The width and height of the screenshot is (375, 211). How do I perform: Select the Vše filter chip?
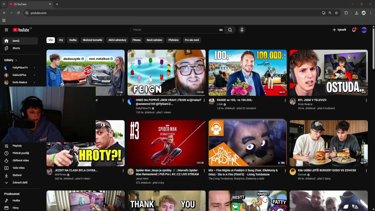click(x=51, y=40)
